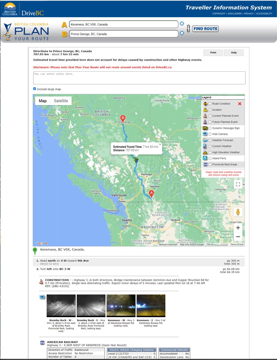Click the Incident warning legend icon
The width and height of the screenshot is (277, 360).
point(205,110)
